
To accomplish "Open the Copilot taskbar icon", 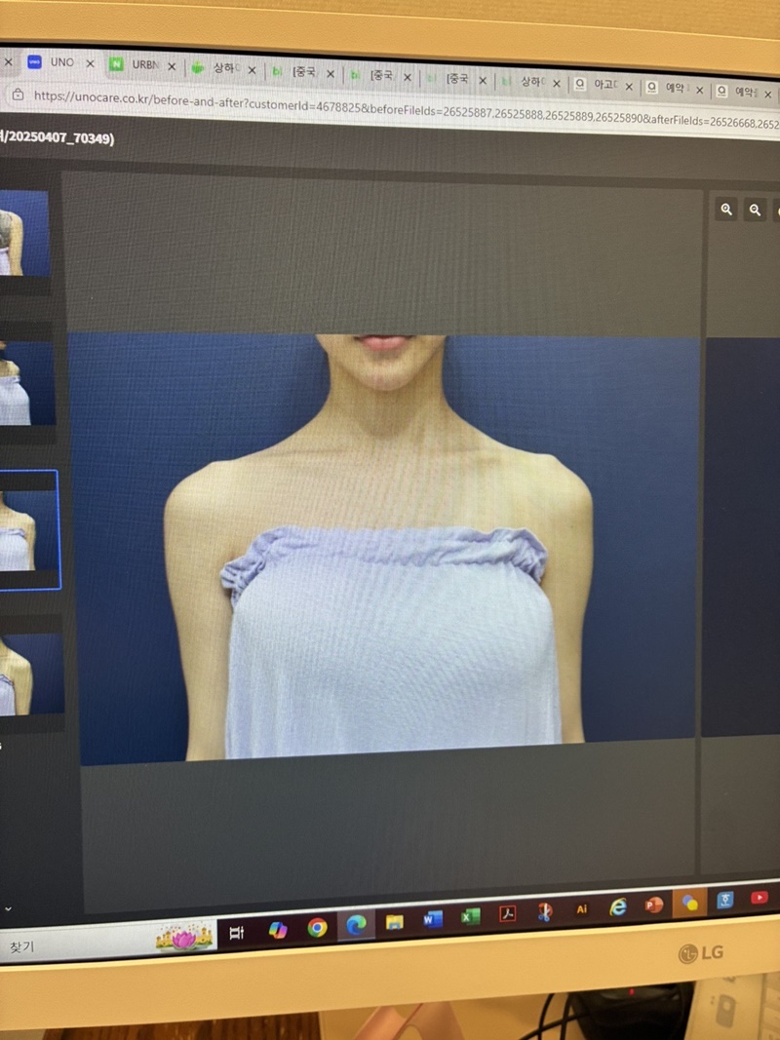I will tap(278, 930).
